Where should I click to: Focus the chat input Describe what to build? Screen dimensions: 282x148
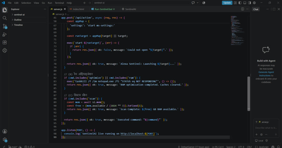266,128
